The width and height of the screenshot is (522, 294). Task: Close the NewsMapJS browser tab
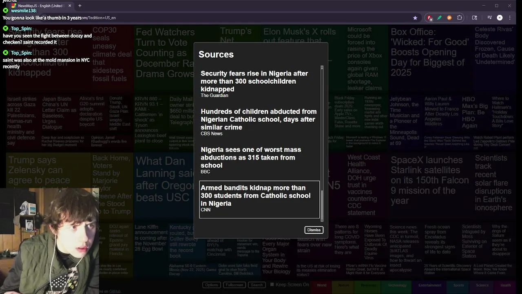pos(70,6)
